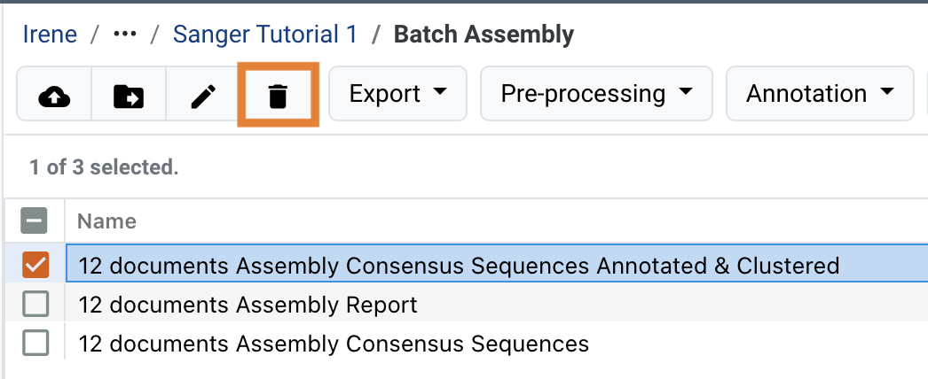Open 12 documents Assembly Consensus Sequences entry

coord(334,343)
